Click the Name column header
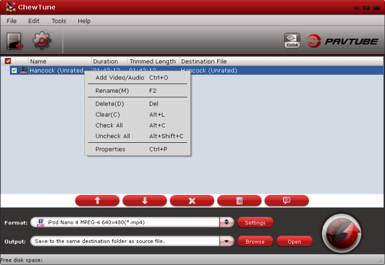 (x=59, y=61)
